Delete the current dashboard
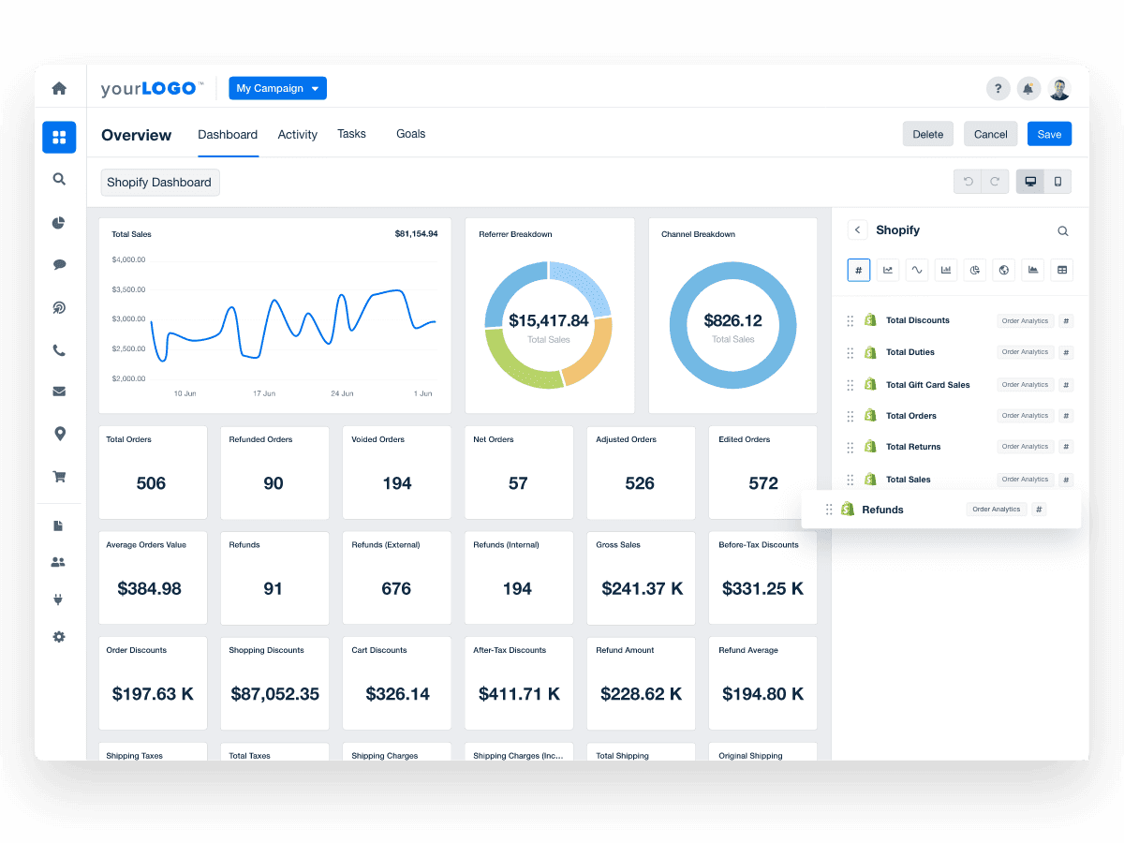This screenshot has height=843, width=1124. [x=927, y=133]
